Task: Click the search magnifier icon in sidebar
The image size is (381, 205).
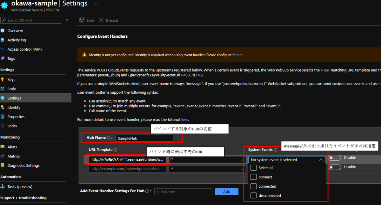Action: [4, 20]
